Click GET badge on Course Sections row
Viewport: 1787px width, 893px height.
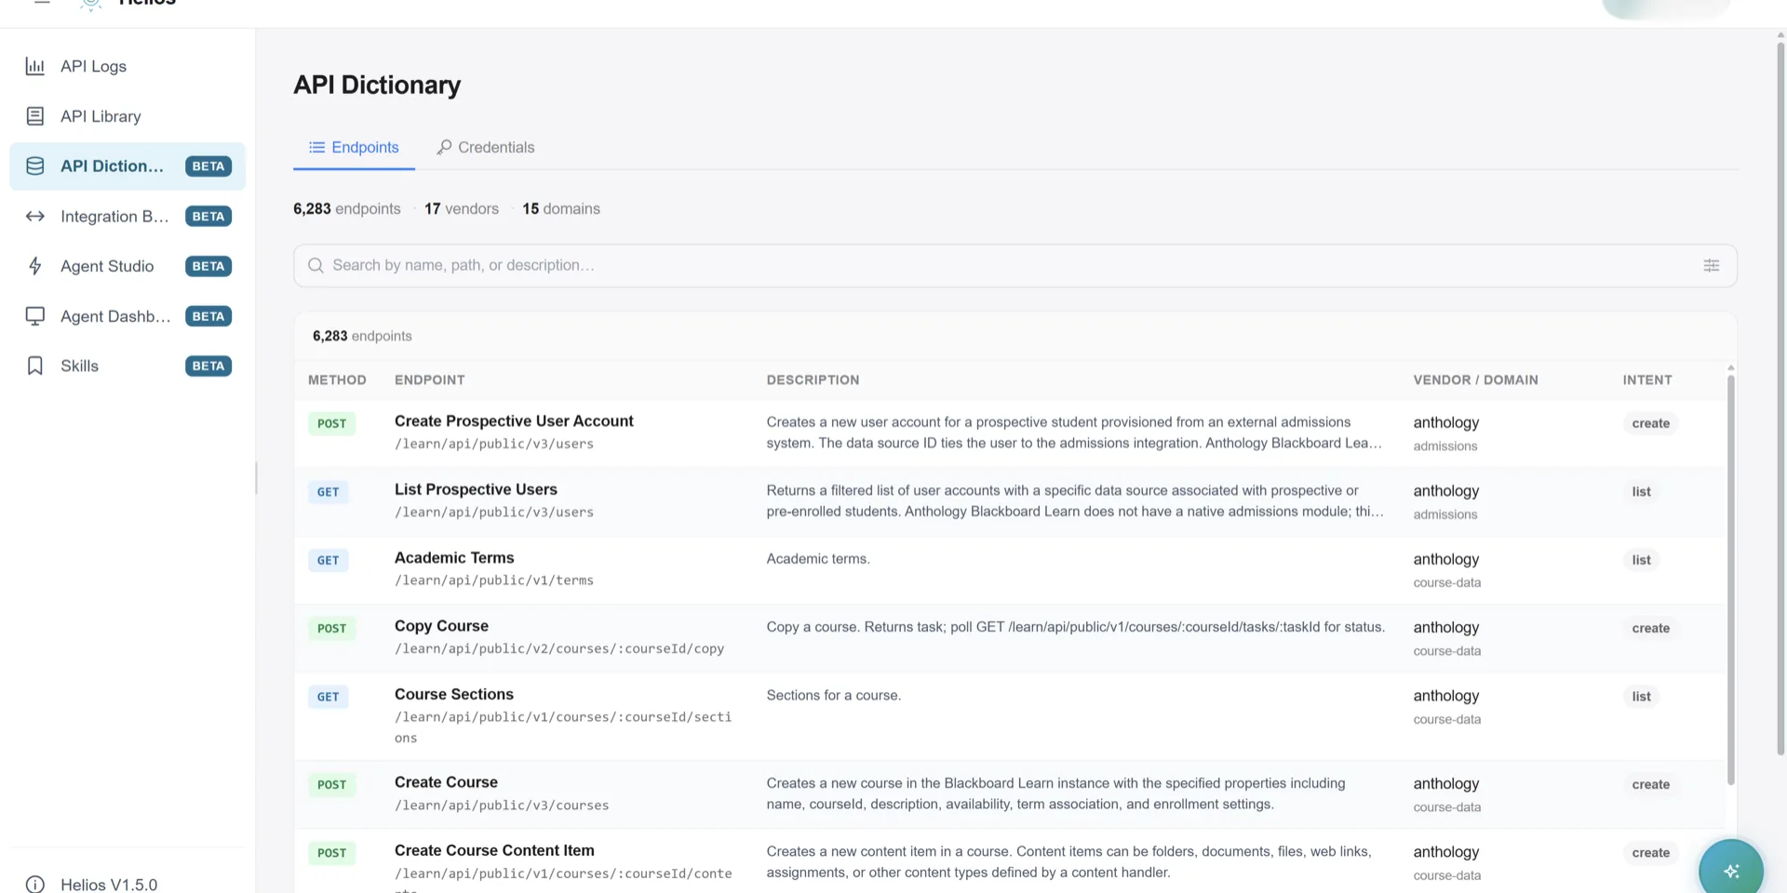[x=328, y=698]
